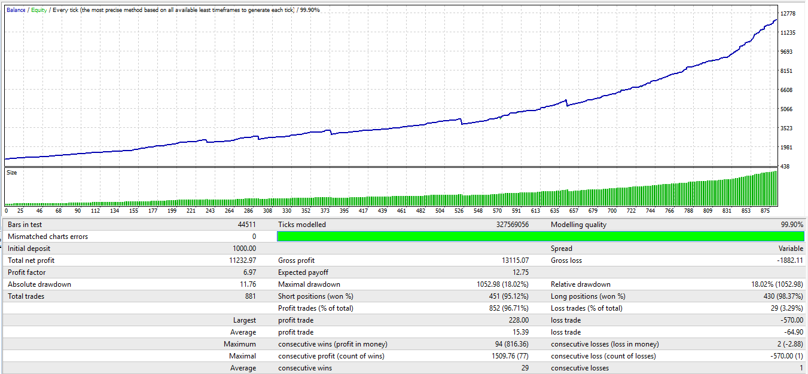Screen dimensions: 808x374
Task: Click the Spread value Variable
Action: click(x=791, y=249)
